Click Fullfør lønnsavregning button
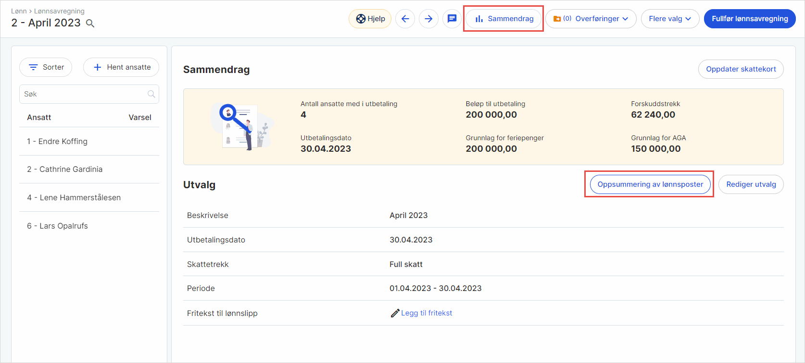The width and height of the screenshot is (805, 363). pos(750,19)
